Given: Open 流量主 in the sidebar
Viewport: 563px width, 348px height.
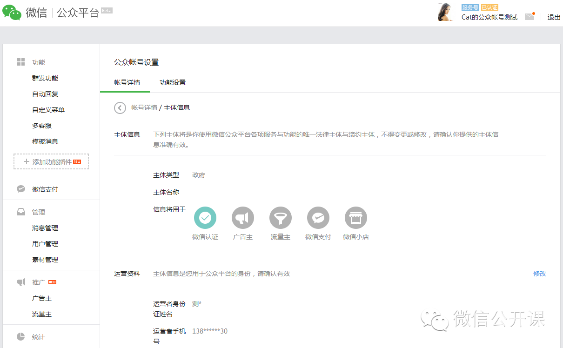Looking at the screenshot, I should (x=42, y=314).
